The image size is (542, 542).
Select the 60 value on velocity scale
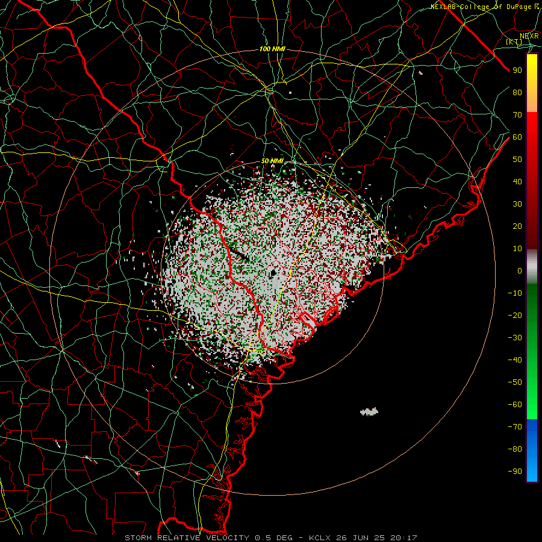pyautogui.click(x=517, y=137)
